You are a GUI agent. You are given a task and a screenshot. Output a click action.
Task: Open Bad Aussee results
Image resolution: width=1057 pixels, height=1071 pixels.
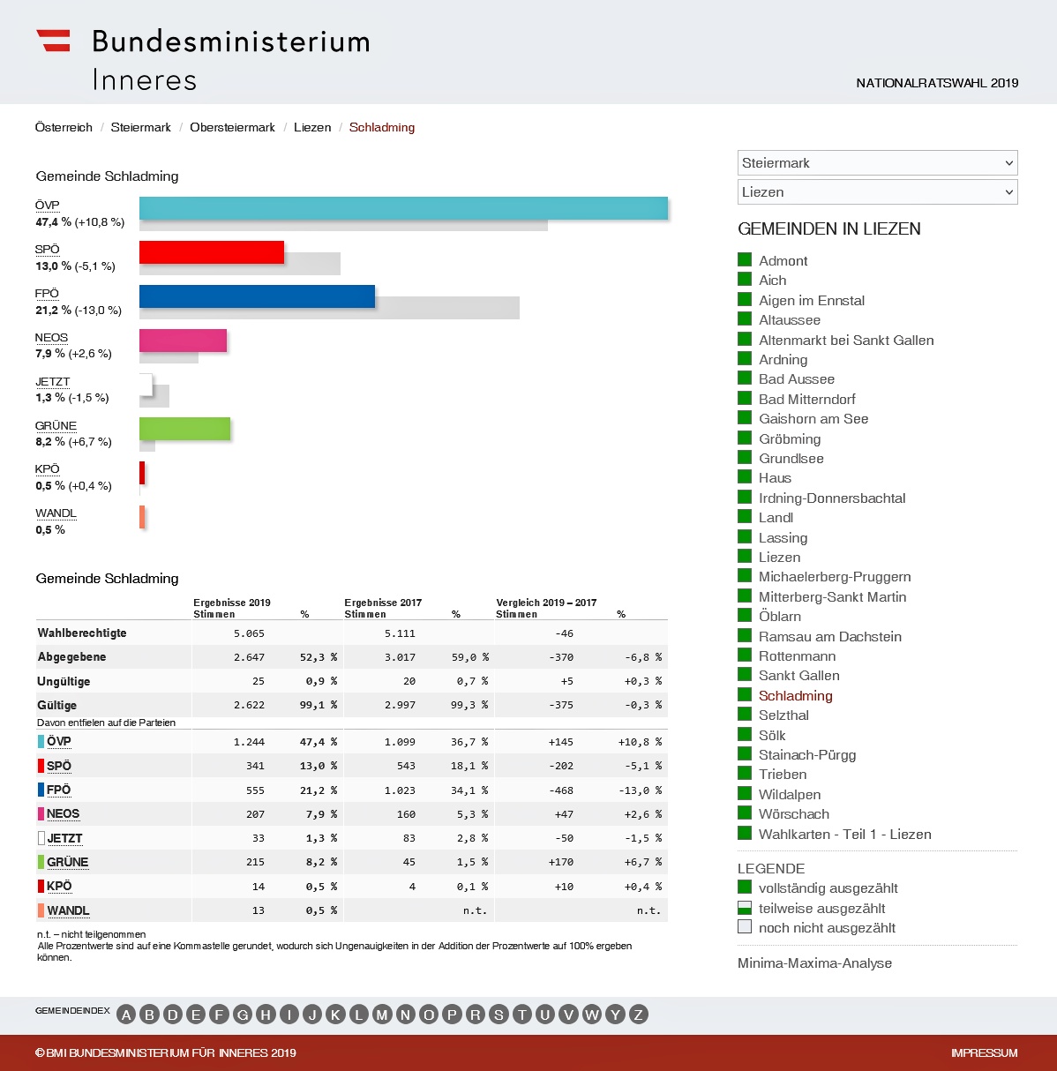[x=796, y=379]
